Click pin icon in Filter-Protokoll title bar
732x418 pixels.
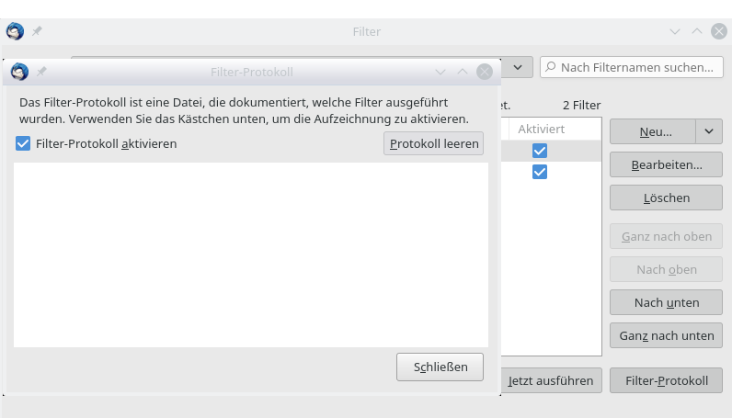tap(41, 72)
